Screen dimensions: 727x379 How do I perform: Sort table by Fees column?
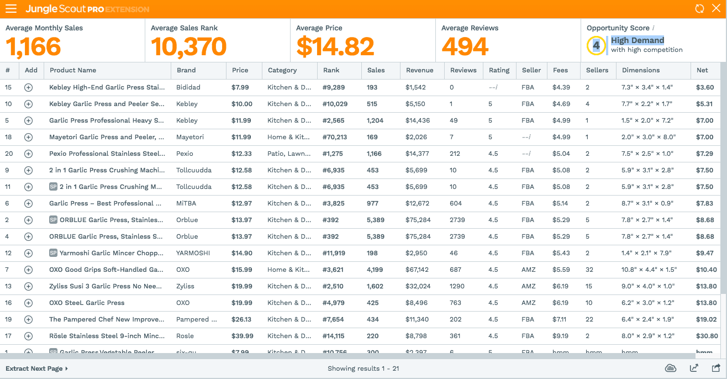(560, 70)
